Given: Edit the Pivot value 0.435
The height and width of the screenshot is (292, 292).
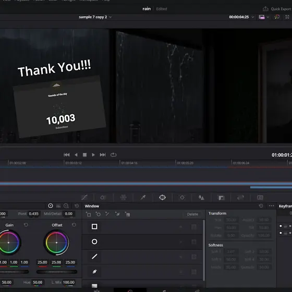Looking at the screenshot, I should tap(33, 214).
